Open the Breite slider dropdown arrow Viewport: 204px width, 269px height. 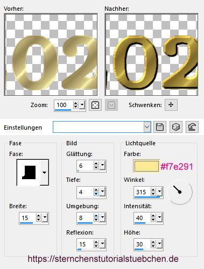click(x=45, y=218)
